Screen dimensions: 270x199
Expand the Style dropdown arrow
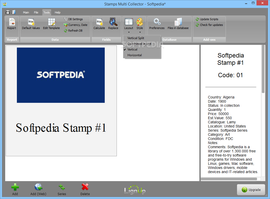click(140, 32)
